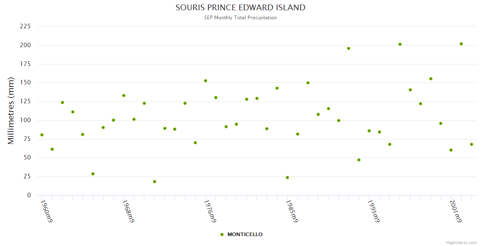Click the 2001m9 data point near 60 mm
481x246 pixels.
point(451,150)
